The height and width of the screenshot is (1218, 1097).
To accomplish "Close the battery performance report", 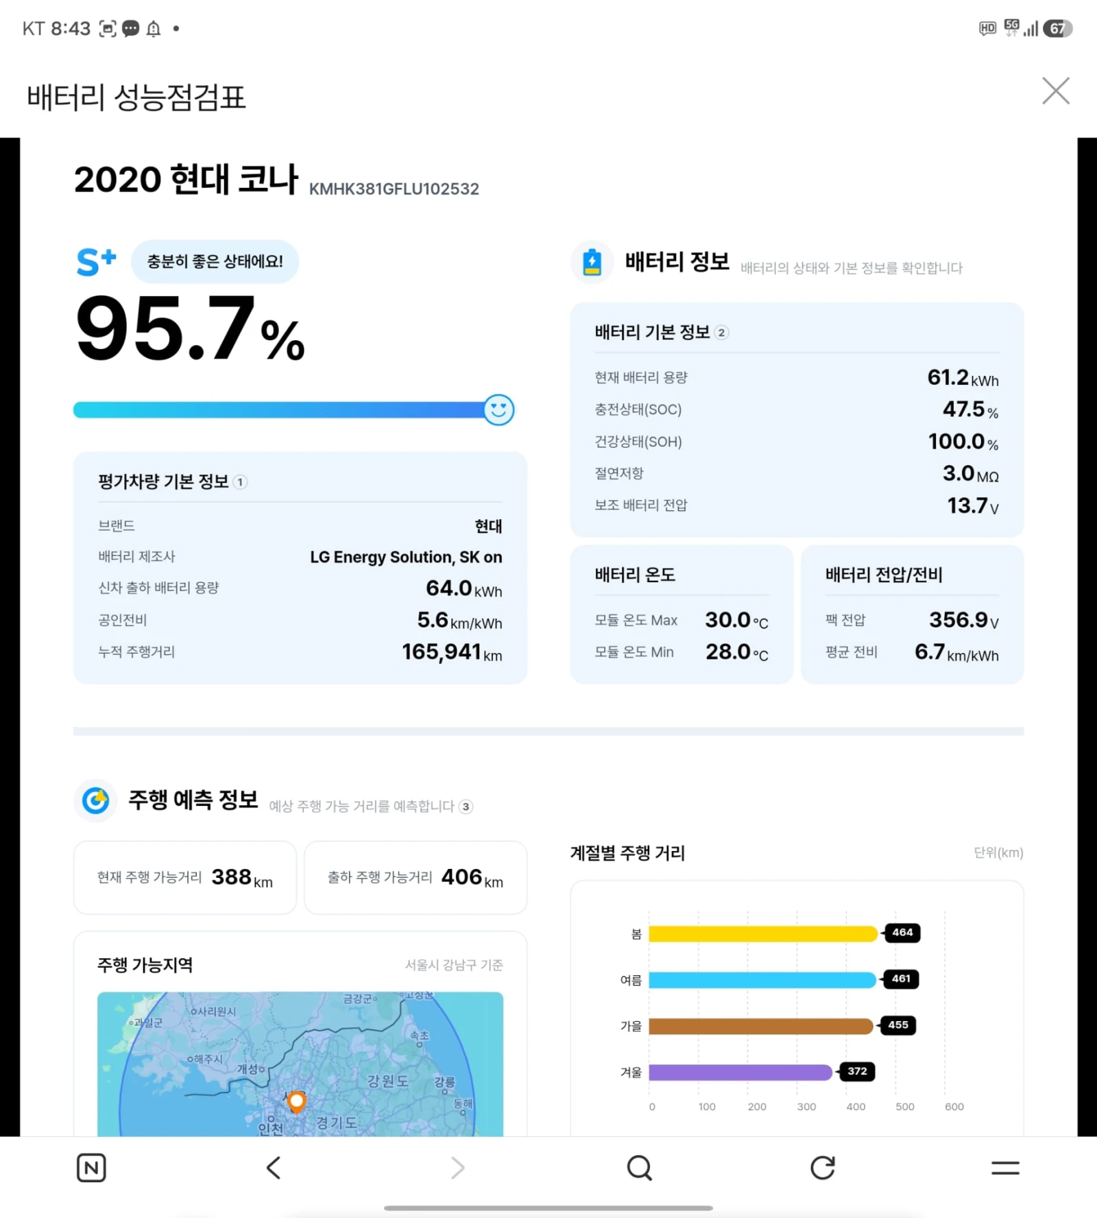I will [x=1056, y=91].
